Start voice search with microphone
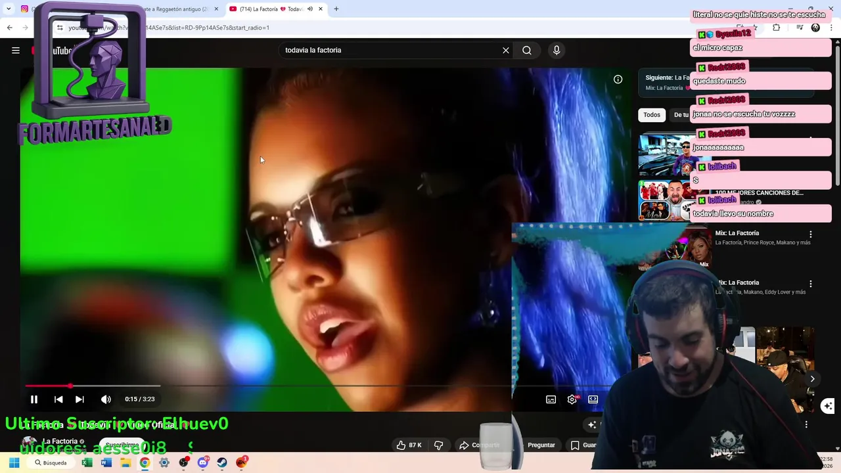The height and width of the screenshot is (473, 841). (x=557, y=50)
